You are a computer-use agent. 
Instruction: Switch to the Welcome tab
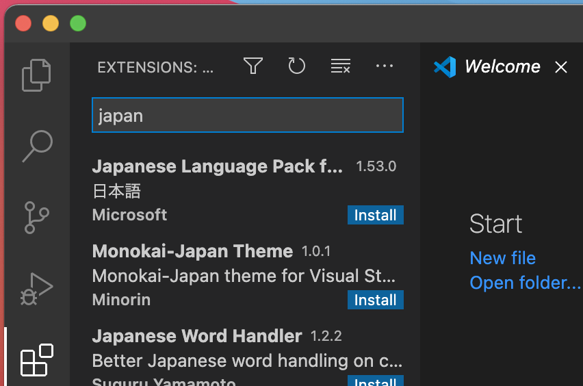click(x=502, y=67)
